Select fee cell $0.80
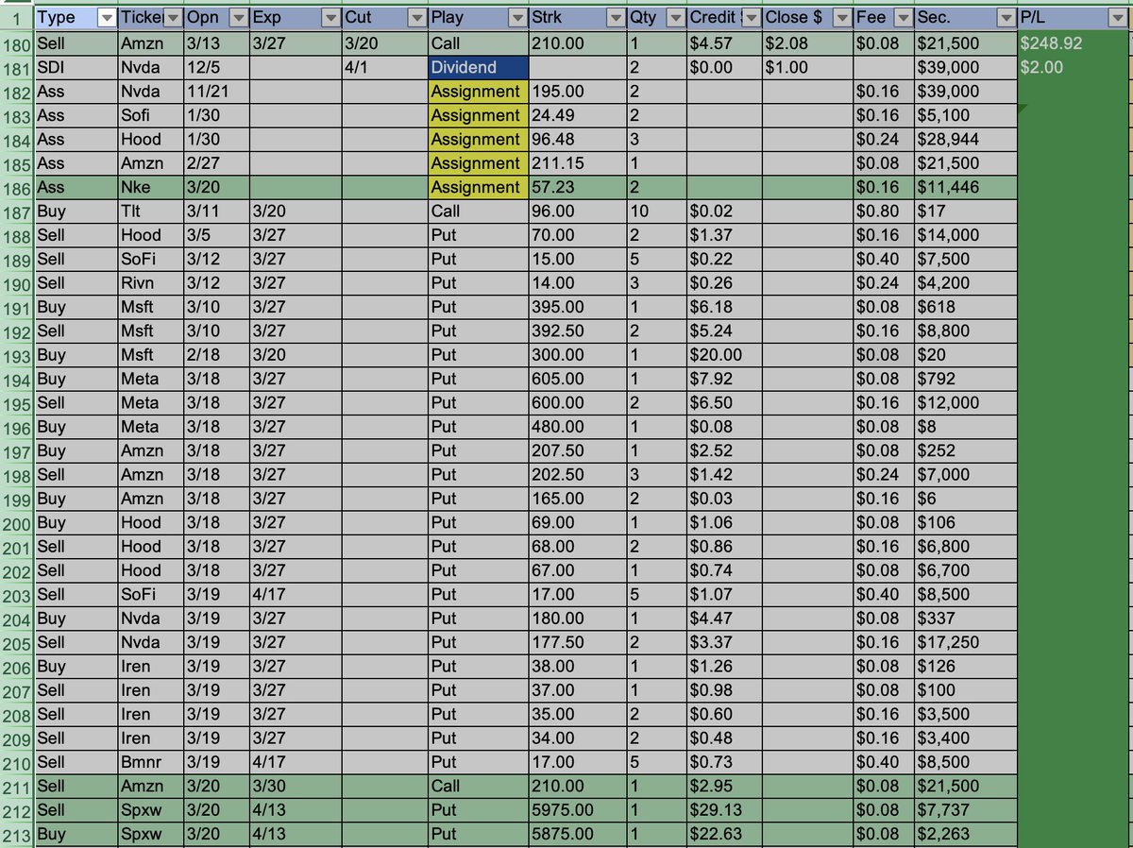The width and height of the screenshot is (1133, 848). 883,212
